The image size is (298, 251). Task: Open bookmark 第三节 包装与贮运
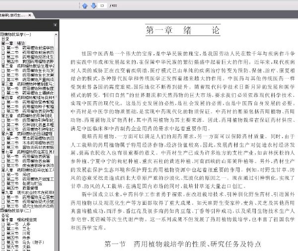coord(24,184)
